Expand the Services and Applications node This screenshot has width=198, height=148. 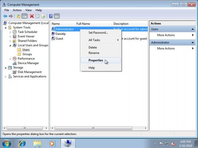coord(6,77)
